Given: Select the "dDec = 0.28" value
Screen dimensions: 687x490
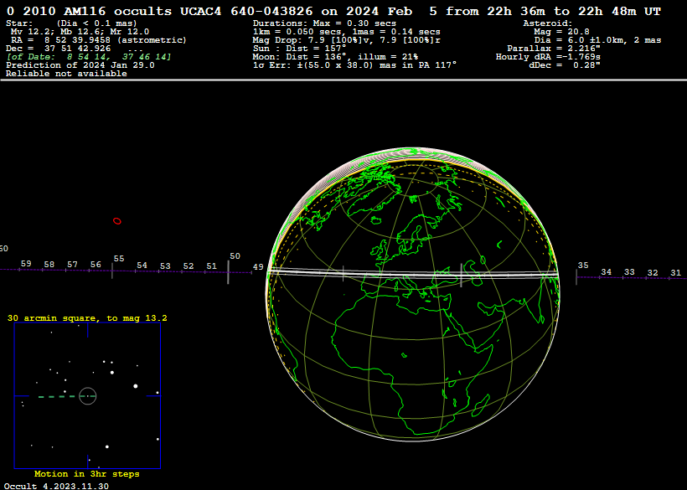Looking at the screenshot, I should 565,65.
